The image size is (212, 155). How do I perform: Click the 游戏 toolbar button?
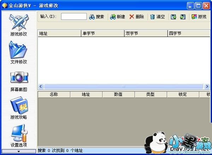pyautogui.click(x=199, y=17)
